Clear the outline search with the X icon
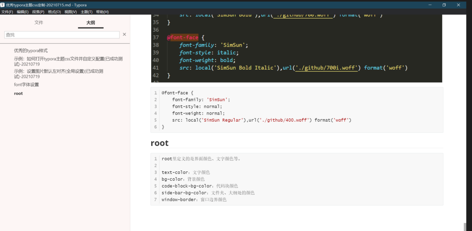The image size is (472, 231). [124, 35]
